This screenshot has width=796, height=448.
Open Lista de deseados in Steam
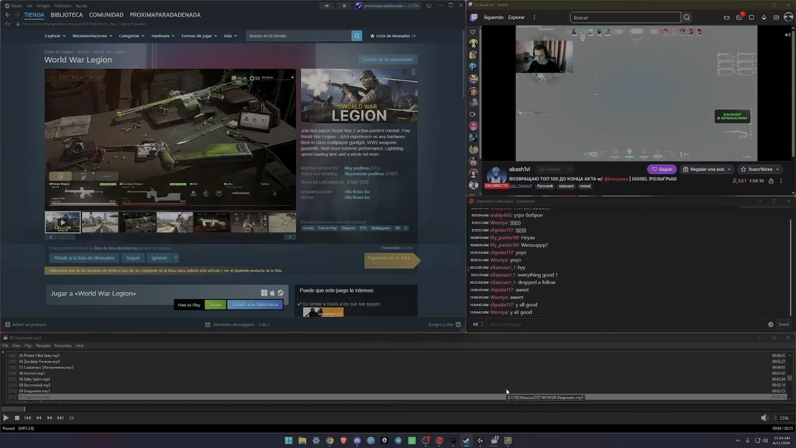point(393,35)
